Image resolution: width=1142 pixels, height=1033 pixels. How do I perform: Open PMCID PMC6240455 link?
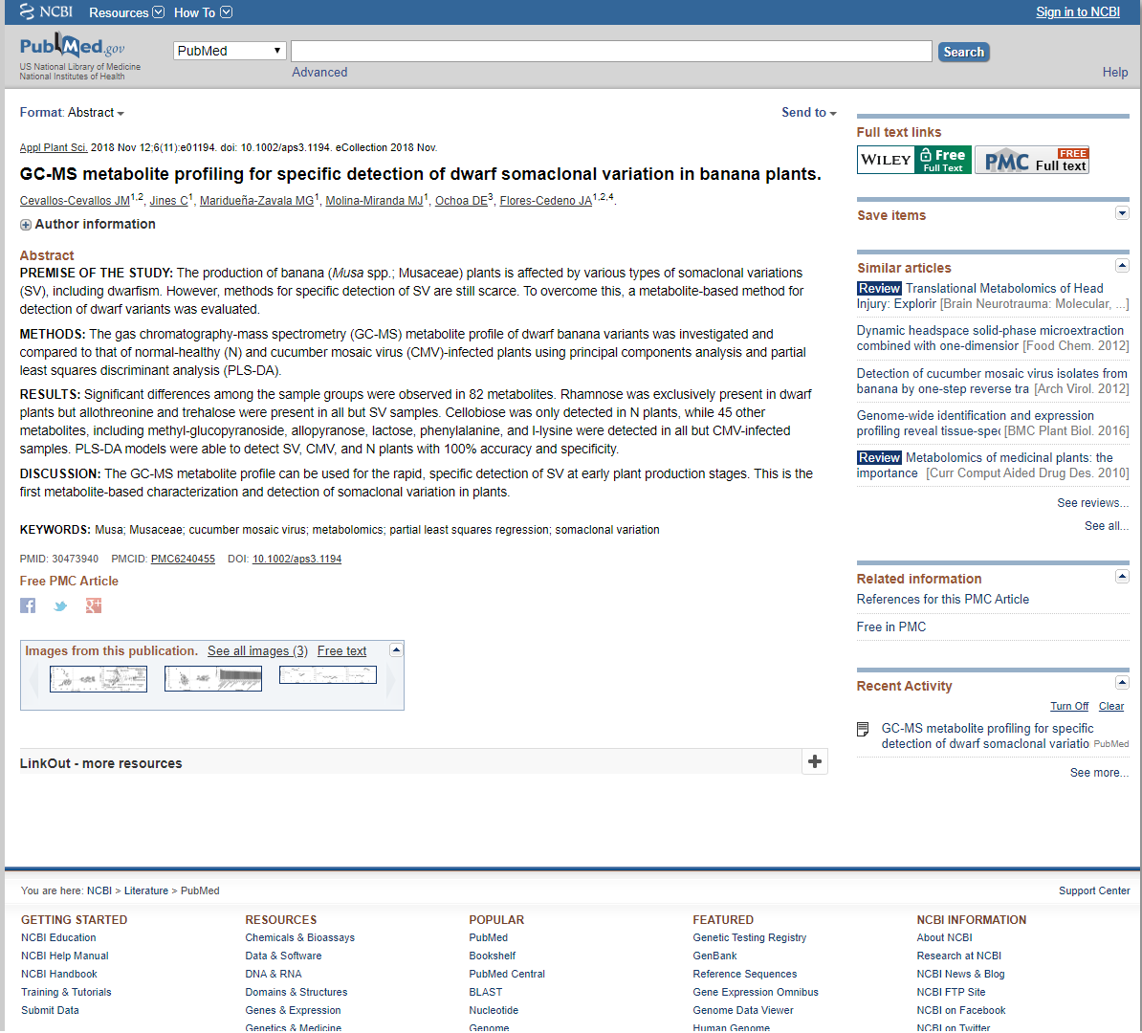183,559
